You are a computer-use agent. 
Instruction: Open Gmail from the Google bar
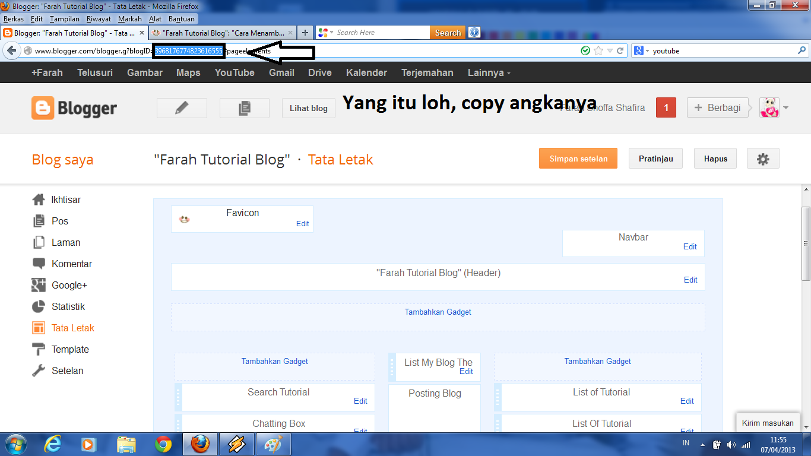(x=281, y=72)
